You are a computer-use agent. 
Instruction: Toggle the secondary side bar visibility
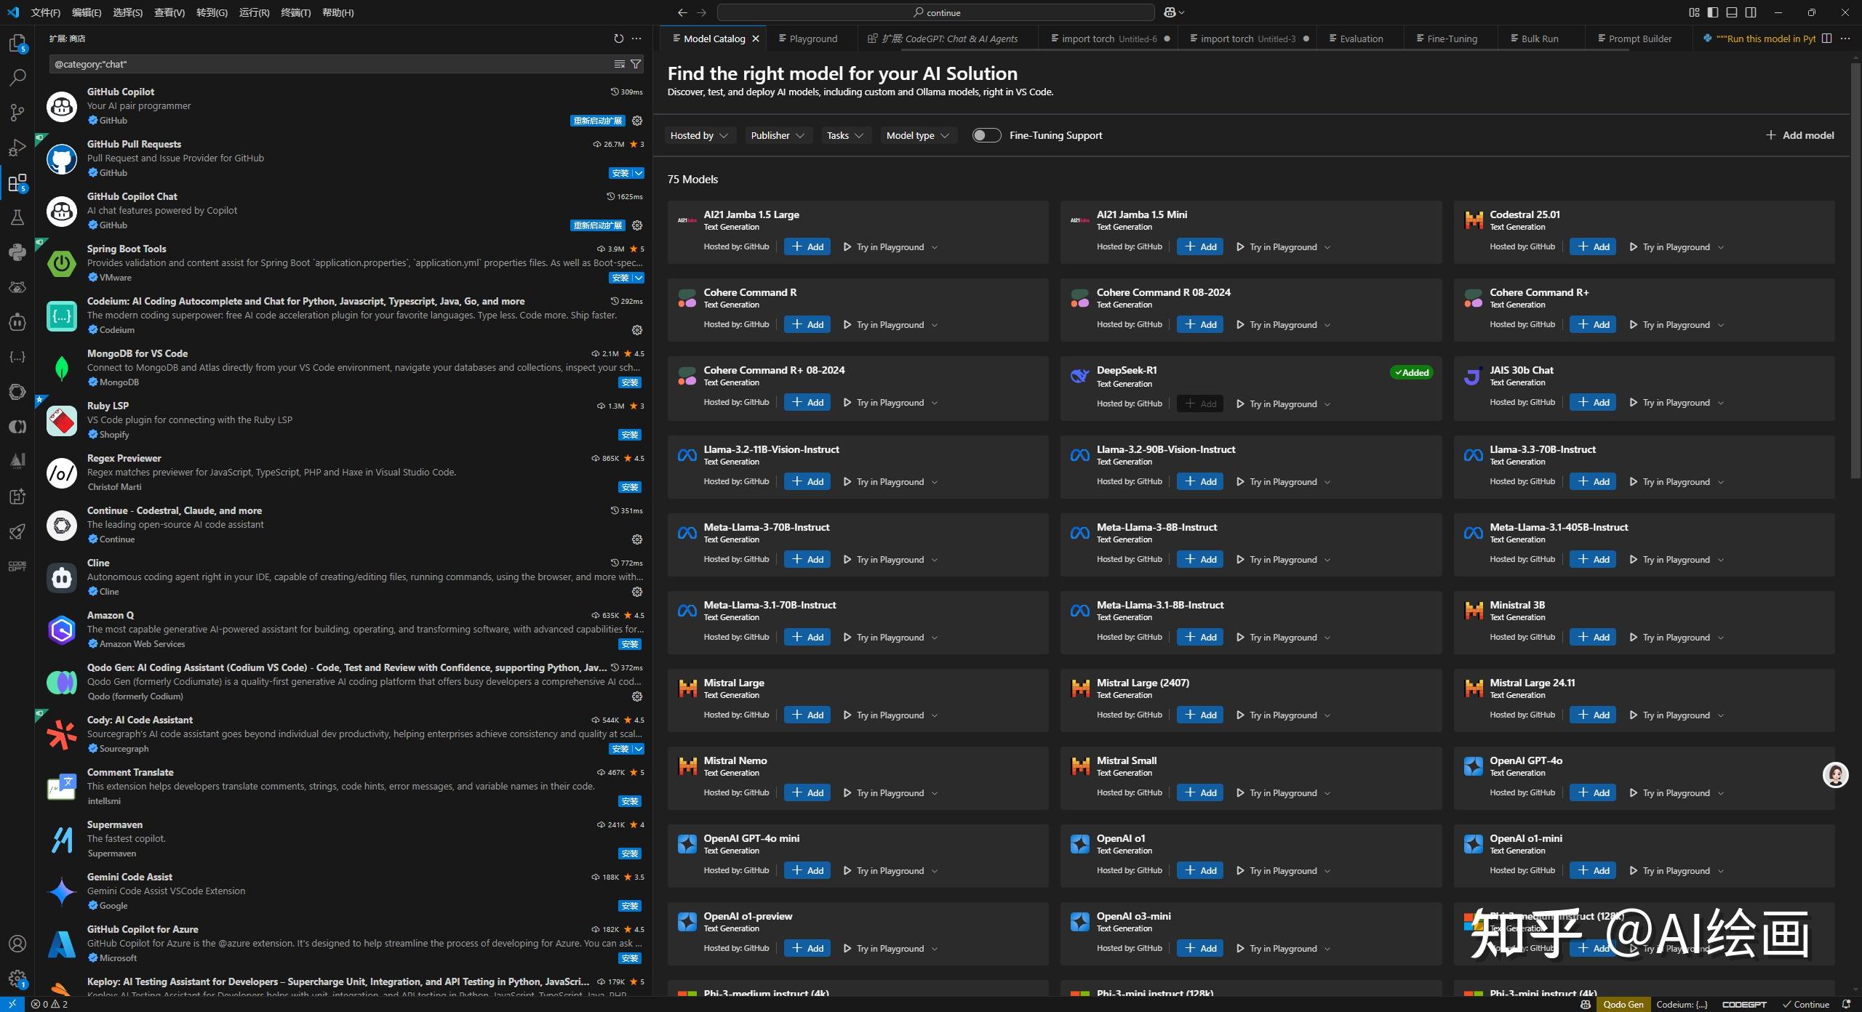click(1751, 12)
